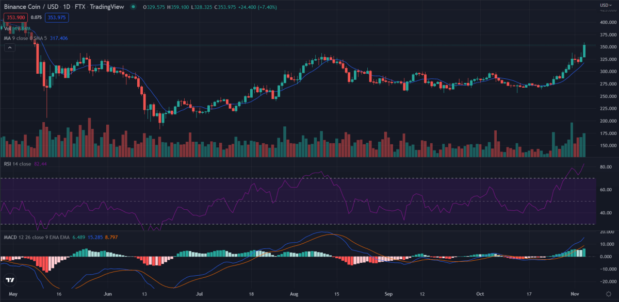619x302 pixels.
Task: Click the 350.000 price scale label
Action: point(609,47)
